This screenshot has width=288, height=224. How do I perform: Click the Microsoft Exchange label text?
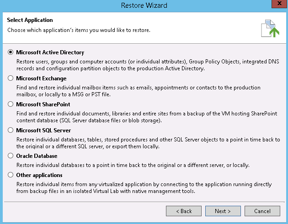point(41,78)
